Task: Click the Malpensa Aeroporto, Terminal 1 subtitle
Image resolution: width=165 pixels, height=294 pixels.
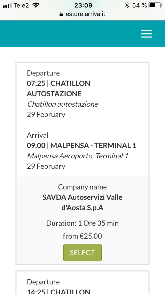Action: [x=78, y=156]
